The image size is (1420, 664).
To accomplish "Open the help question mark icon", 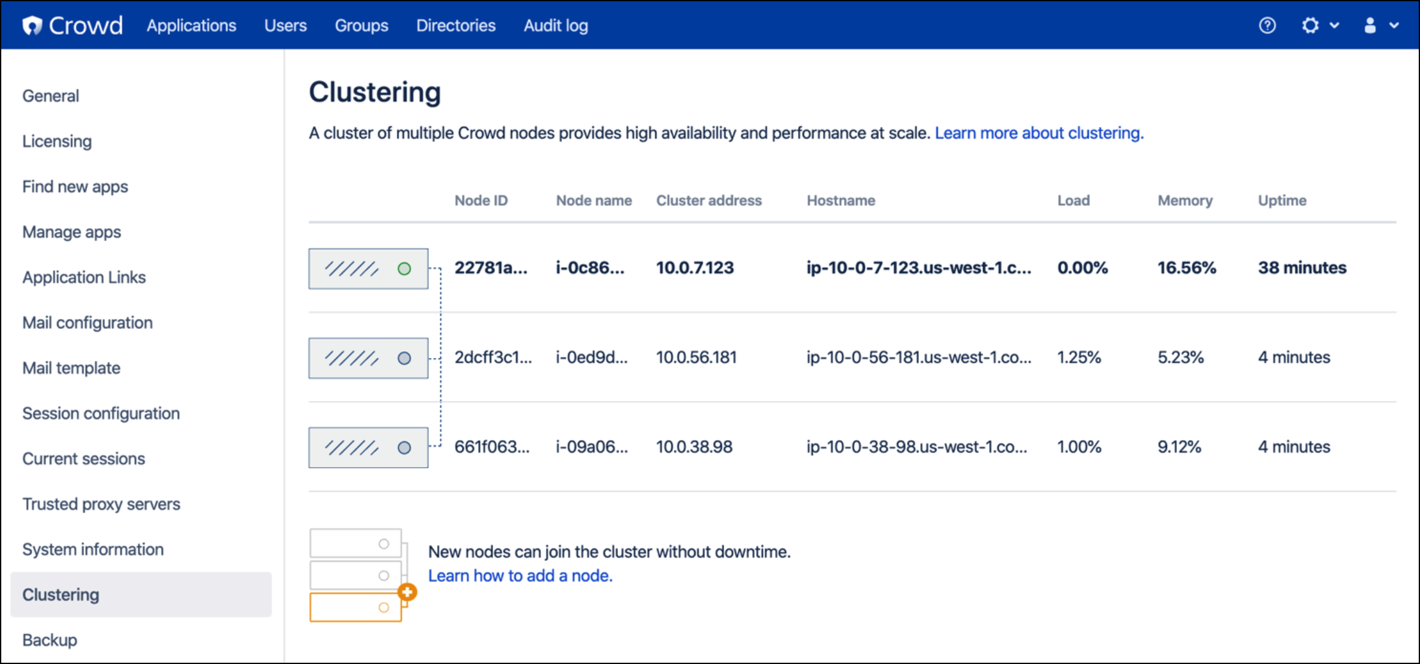I will tap(1267, 25).
